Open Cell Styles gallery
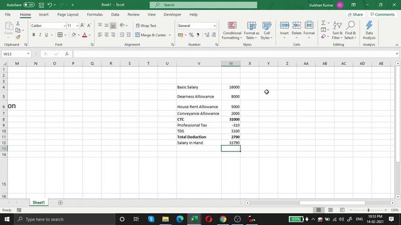Screen dimensions: 401x225 click(x=266, y=31)
